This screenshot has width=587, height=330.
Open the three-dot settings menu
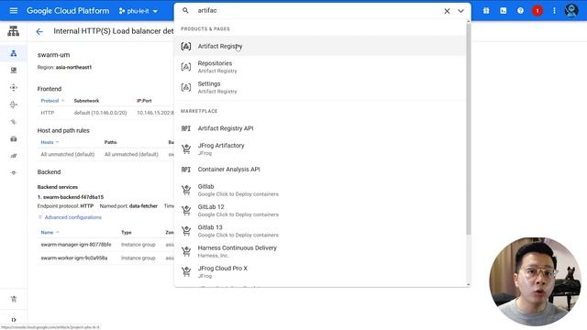[x=554, y=10]
